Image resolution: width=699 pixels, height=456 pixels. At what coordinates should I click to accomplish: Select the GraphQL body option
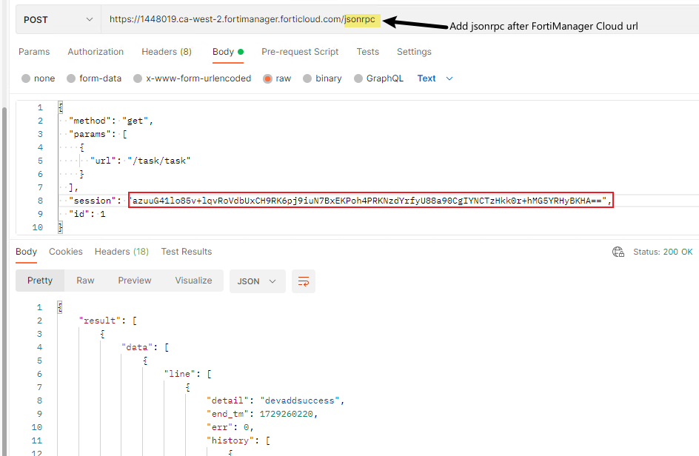coord(378,78)
